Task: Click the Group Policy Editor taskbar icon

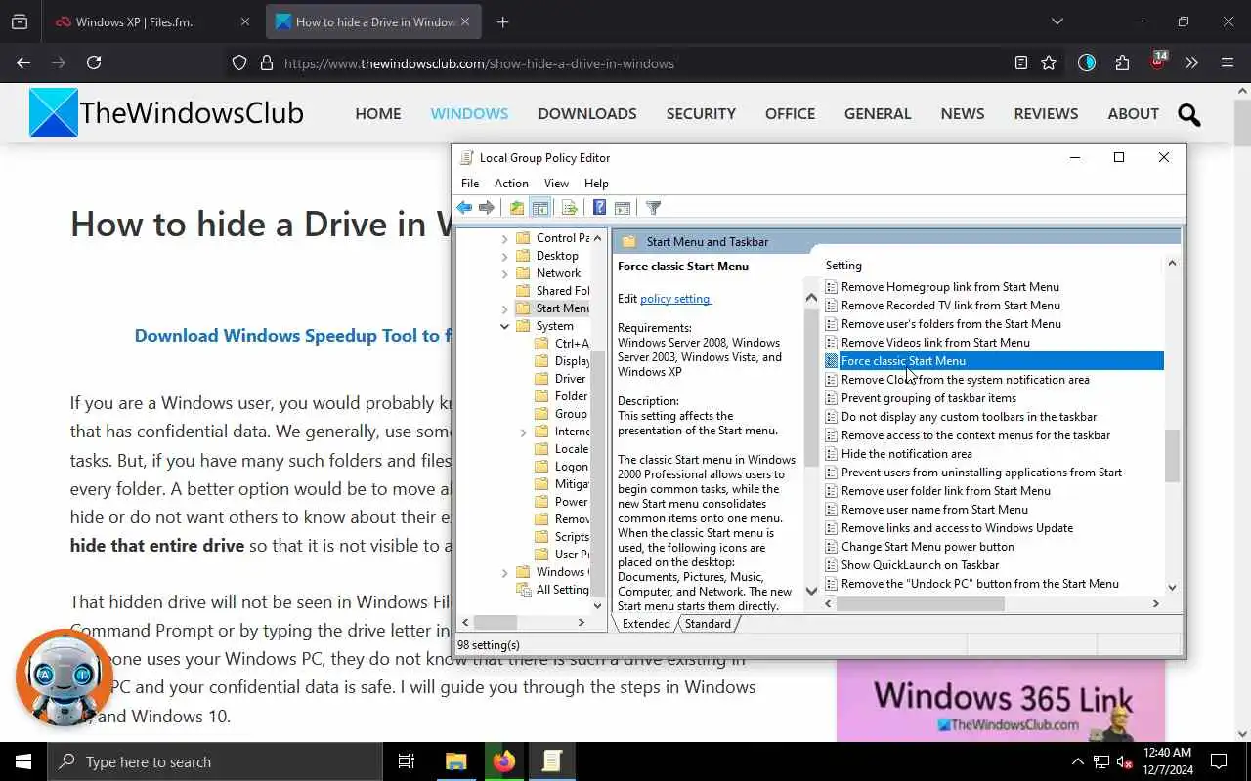Action: point(552,761)
